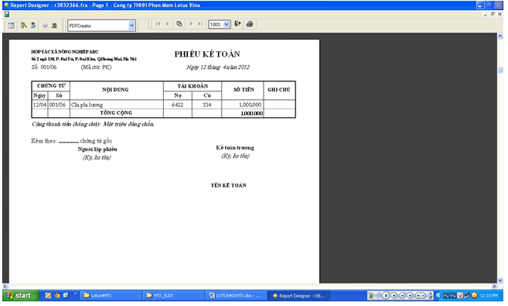Click the data table icon in the left toolbar
The image size is (508, 306).
(x=11, y=26)
